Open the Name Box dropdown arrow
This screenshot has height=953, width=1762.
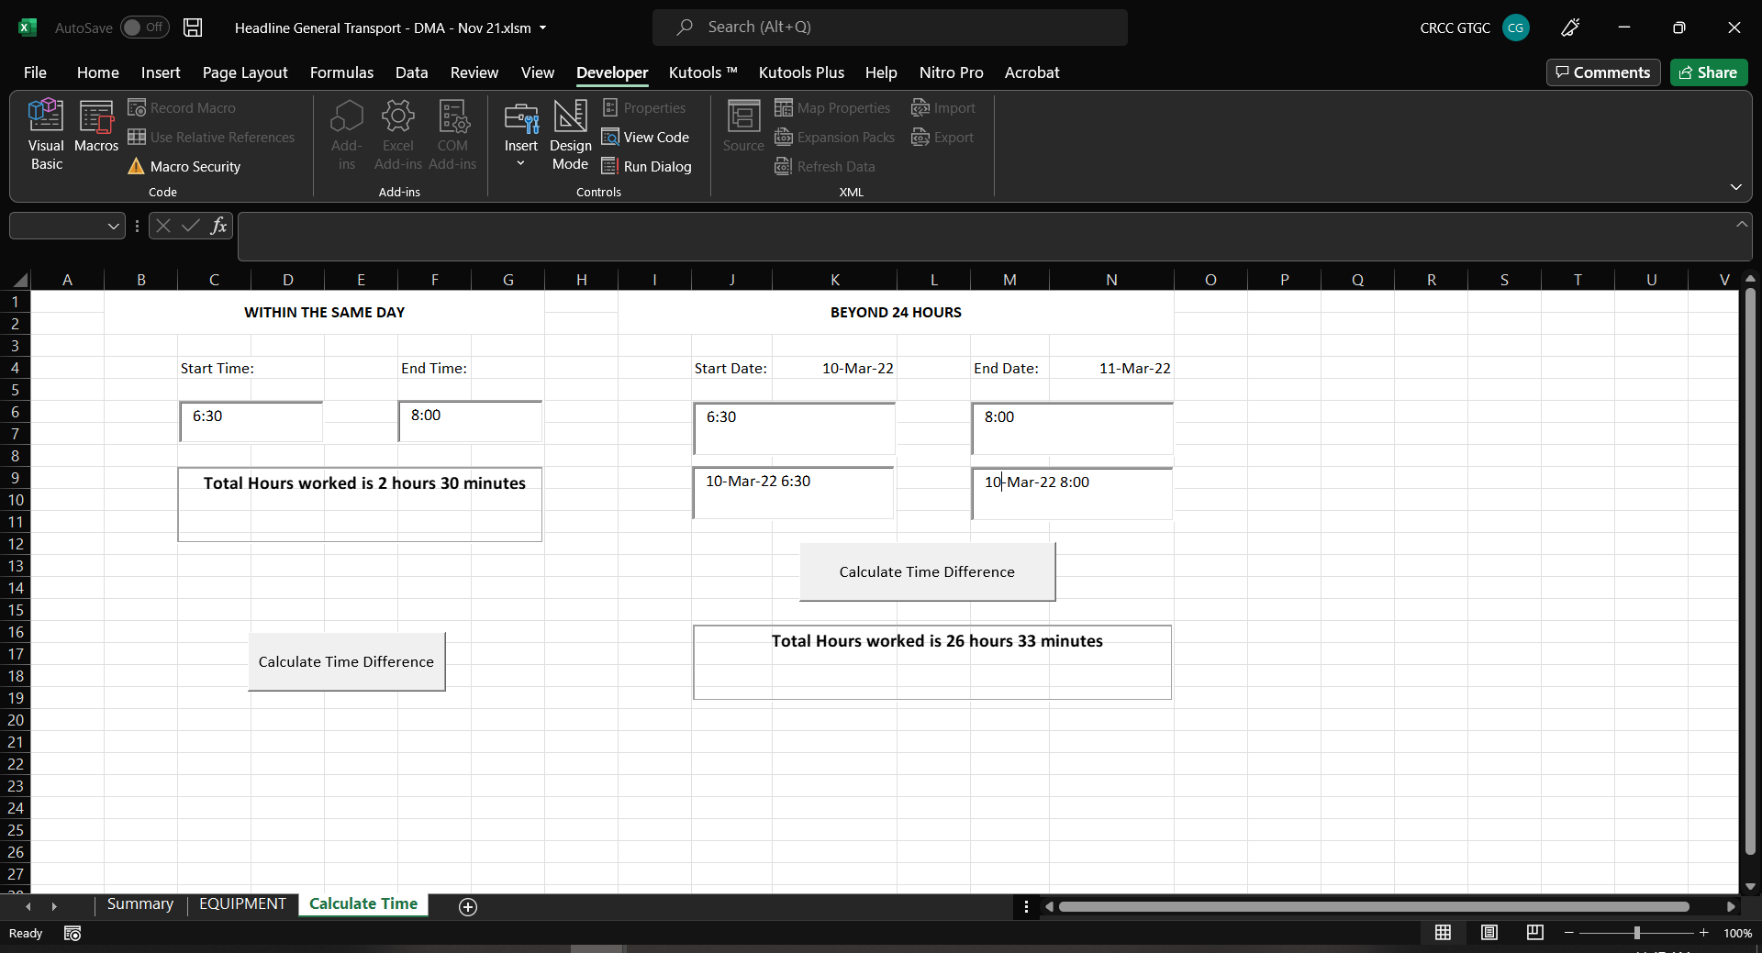(x=113, y=226)
